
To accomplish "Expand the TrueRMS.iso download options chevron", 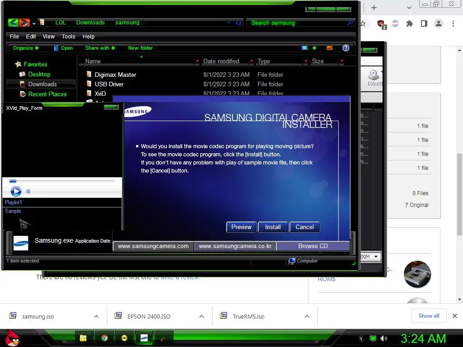I will coord(307,316).
